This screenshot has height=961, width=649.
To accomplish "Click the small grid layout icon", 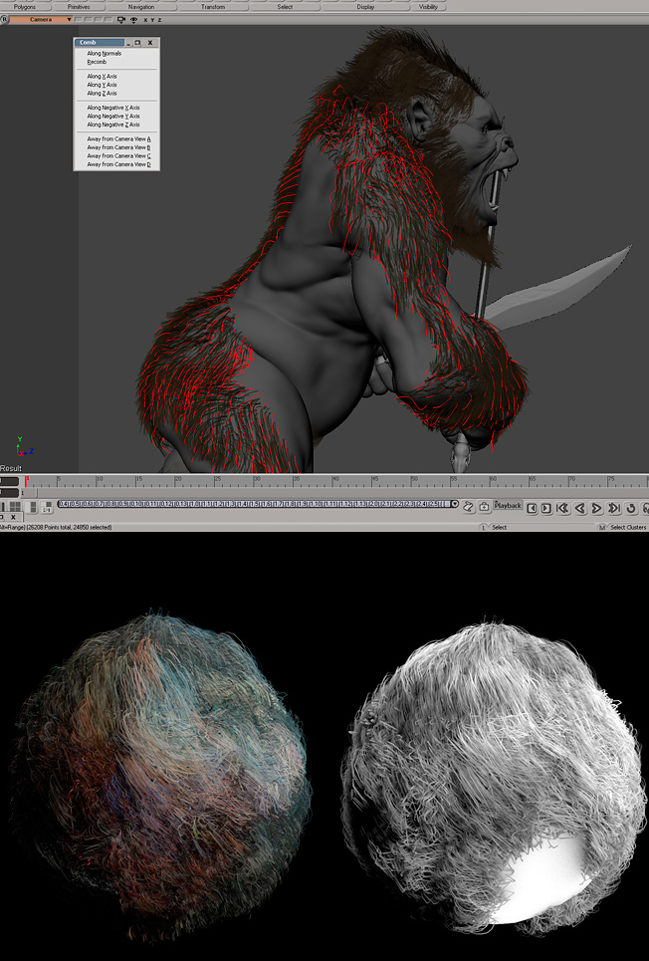I will pos(46,507).
